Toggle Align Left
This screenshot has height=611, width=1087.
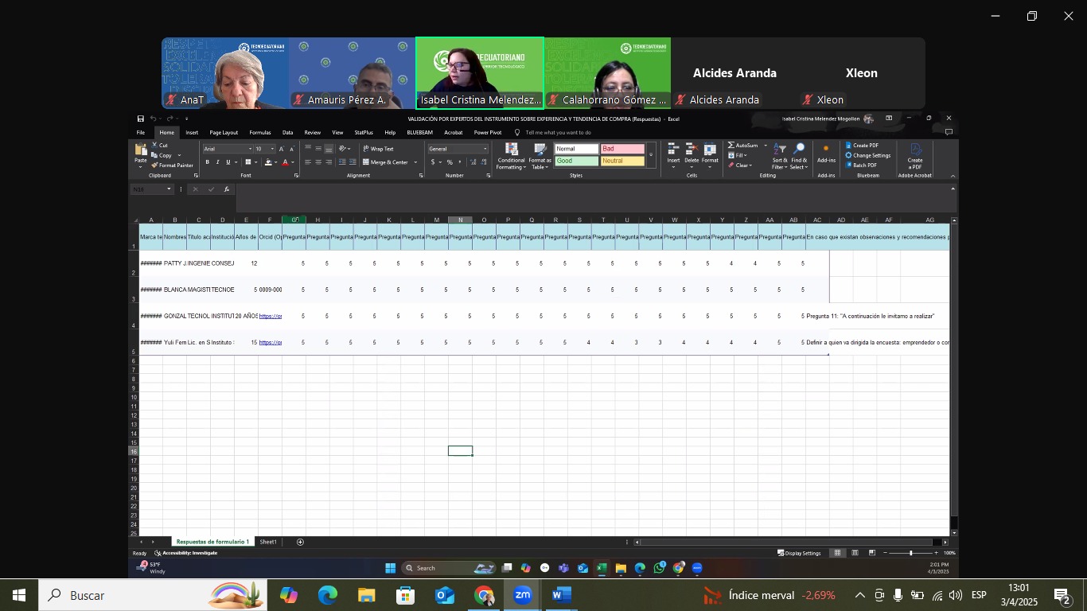[x=308, y=162]
